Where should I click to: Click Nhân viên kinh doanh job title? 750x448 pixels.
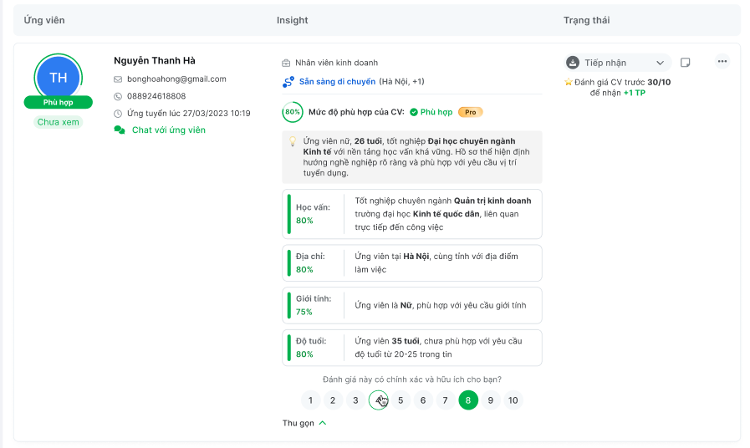[336, 64]
